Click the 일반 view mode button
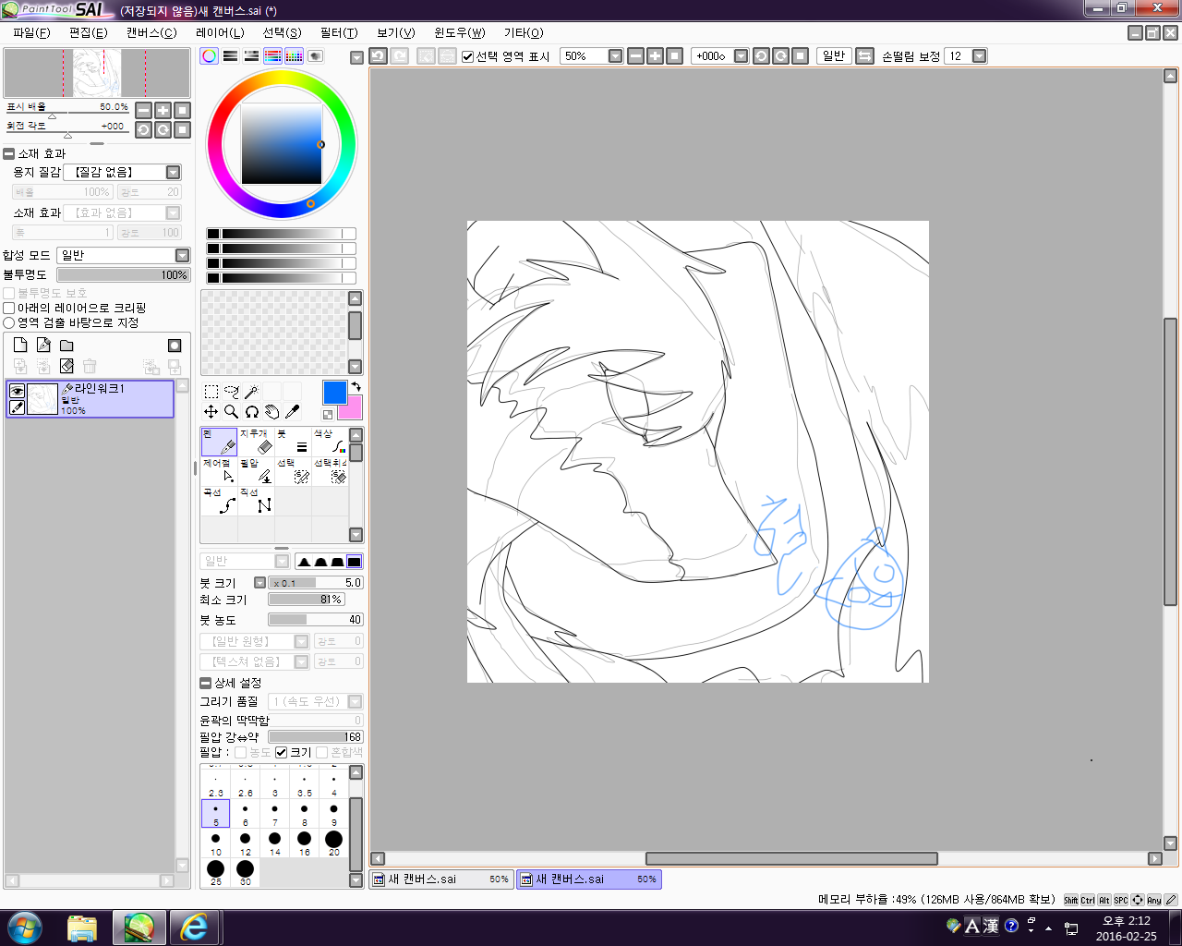 pyautogui.click(x=834, y=56)
